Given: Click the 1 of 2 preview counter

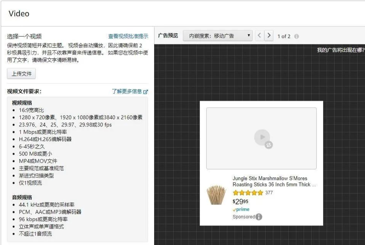Looking at the screenshot, I should (284, 36).
